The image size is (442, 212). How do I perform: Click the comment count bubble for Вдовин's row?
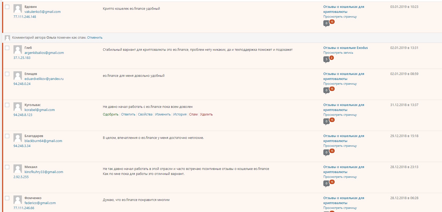point(326,23)
